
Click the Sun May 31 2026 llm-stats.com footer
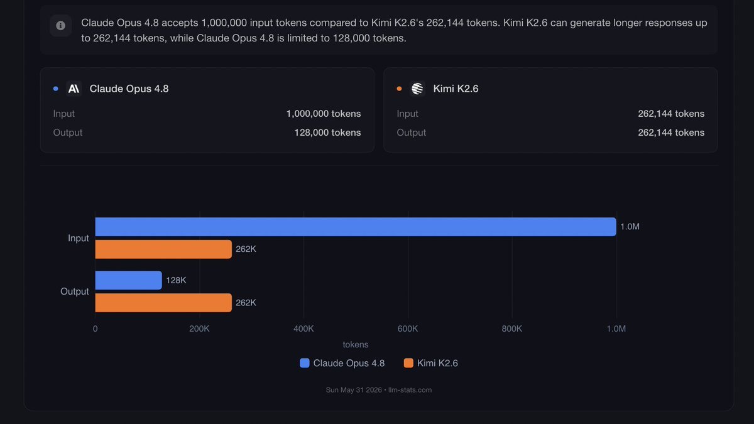click(x=379, y=390)
